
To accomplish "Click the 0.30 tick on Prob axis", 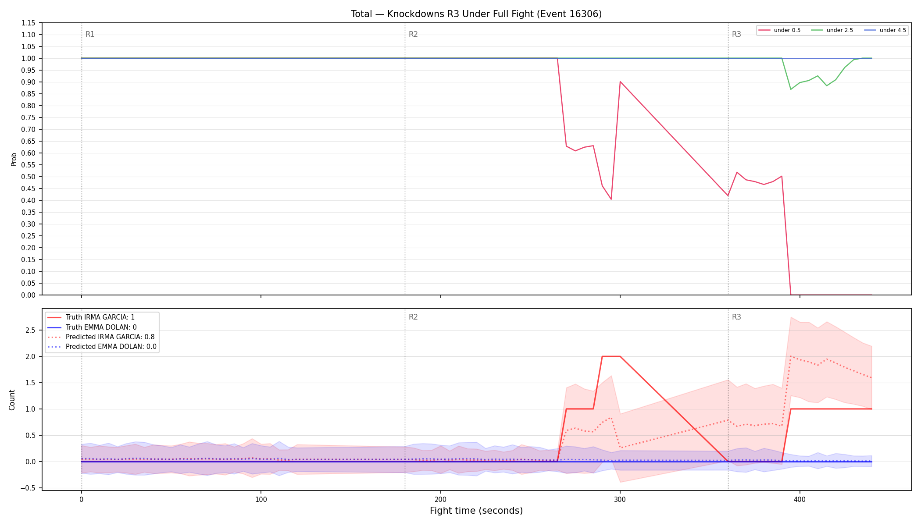I will click(x=28, y=224).
